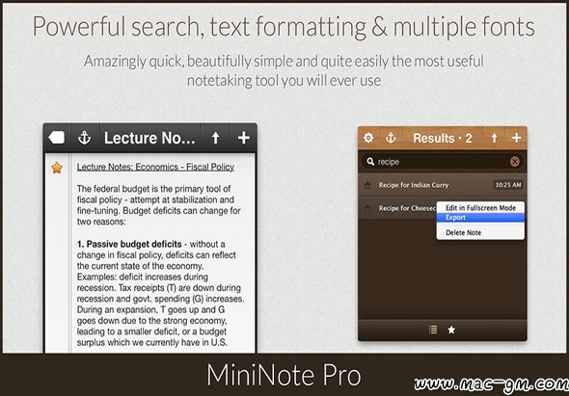Click the anchor icon in the black note header
Image resolution: width=569 pixels, height=396 pixels.
[84, 138]
